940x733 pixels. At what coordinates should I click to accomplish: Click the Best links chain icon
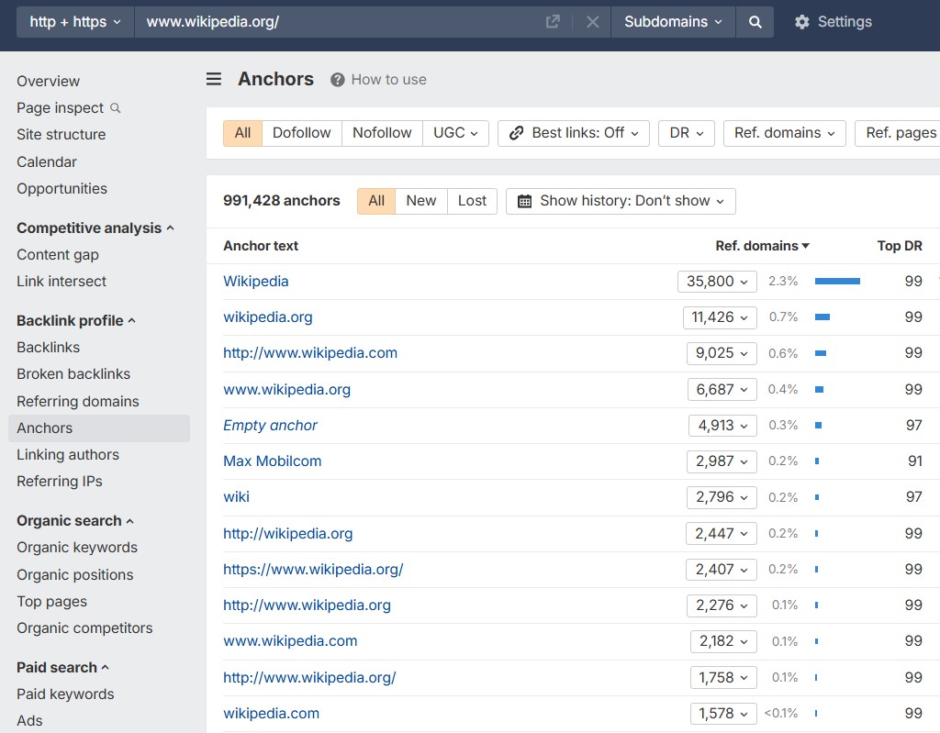[x=516, y=133]
